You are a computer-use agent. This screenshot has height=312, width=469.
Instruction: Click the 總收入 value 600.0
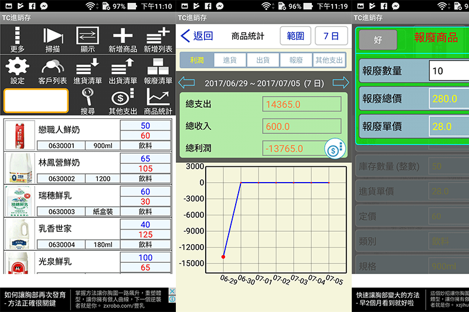tap(302, 126)
